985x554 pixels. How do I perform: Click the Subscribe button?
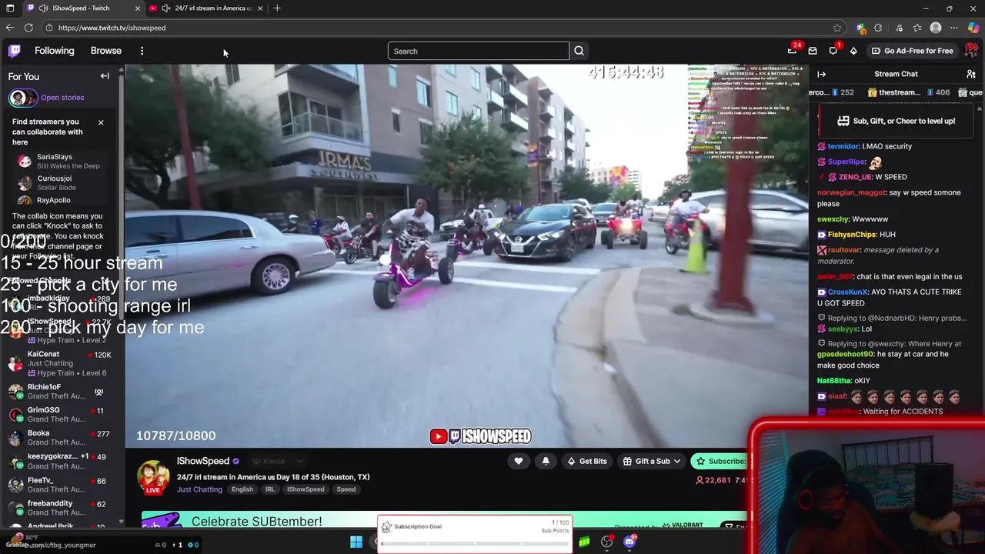[x=721, y=461]
